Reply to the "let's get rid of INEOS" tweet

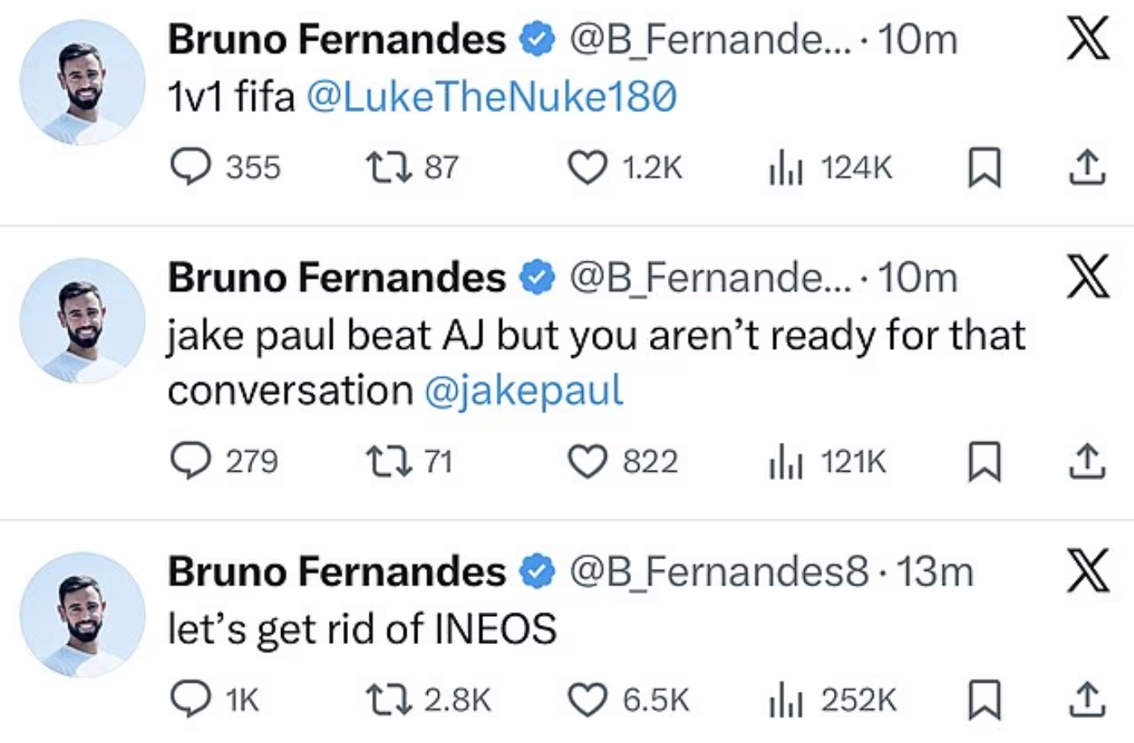click(191, 699)
